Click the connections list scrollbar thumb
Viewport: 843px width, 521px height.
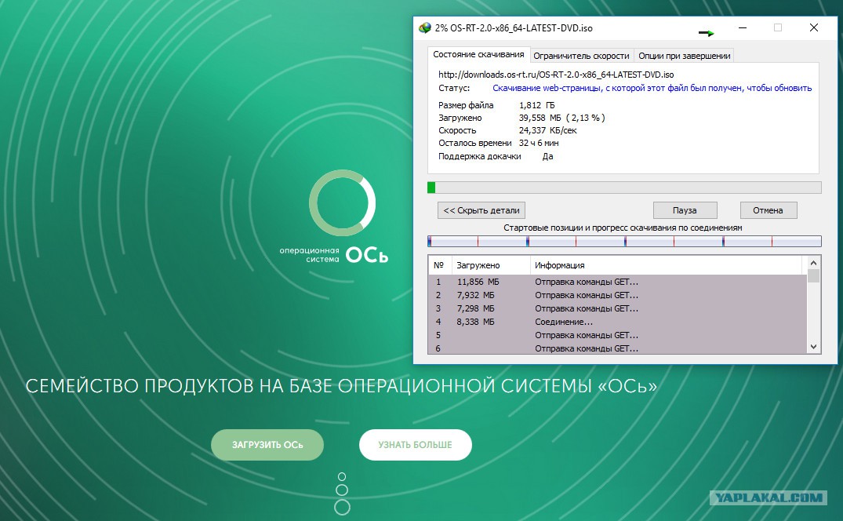[x=813, y=276]
